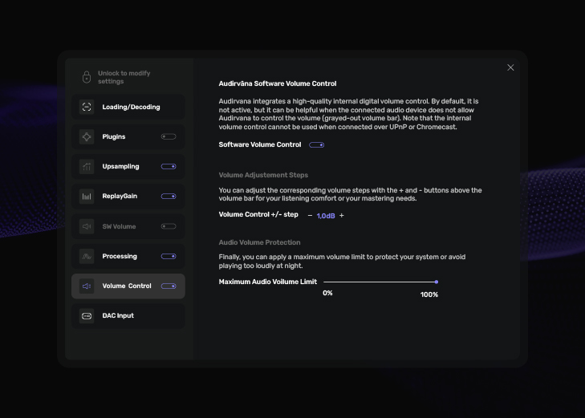The width and height of the screenshot is (585, 418).
Task: Click the Volume Adjustement Steps heading
Action: [x=263, y=175]
